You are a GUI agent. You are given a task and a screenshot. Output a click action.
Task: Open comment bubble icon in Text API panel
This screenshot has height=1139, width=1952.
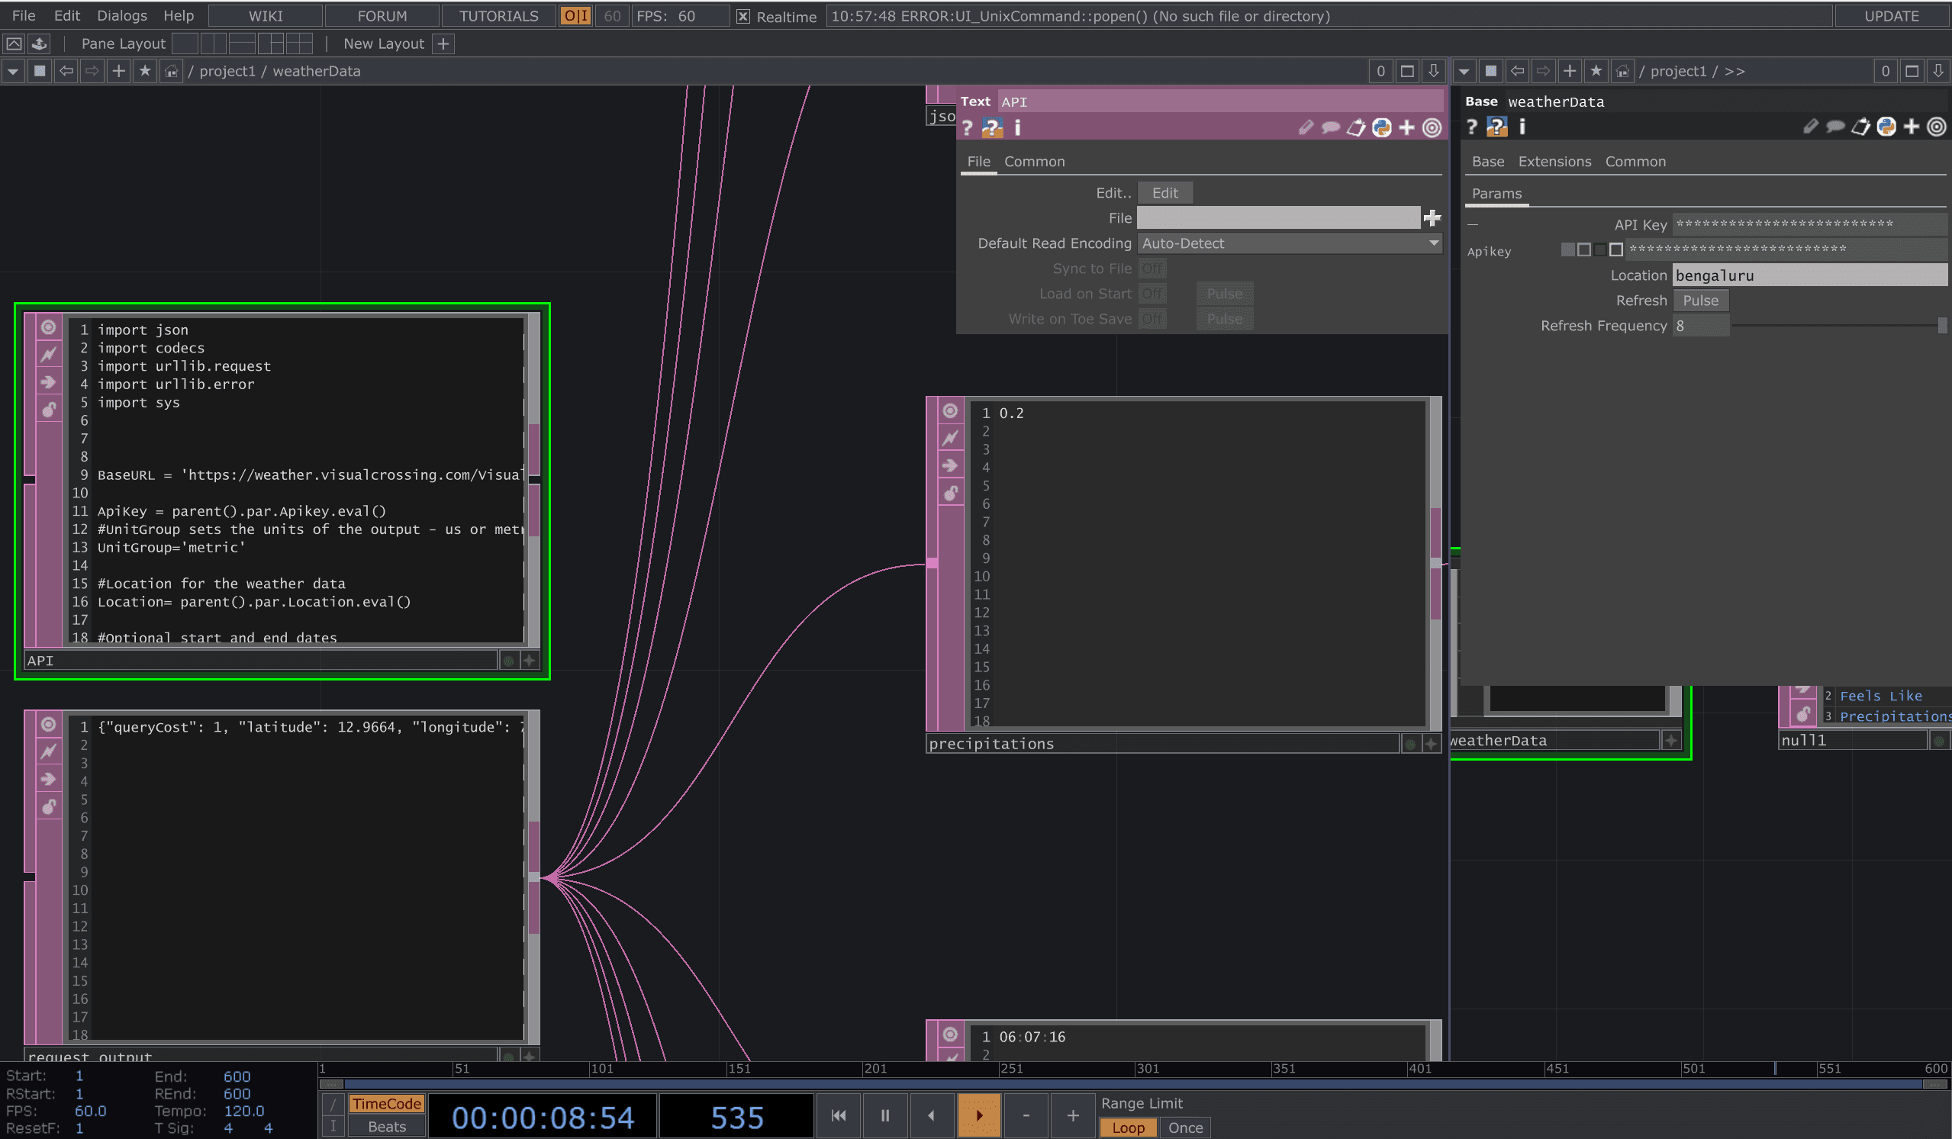click(1331, 127)
